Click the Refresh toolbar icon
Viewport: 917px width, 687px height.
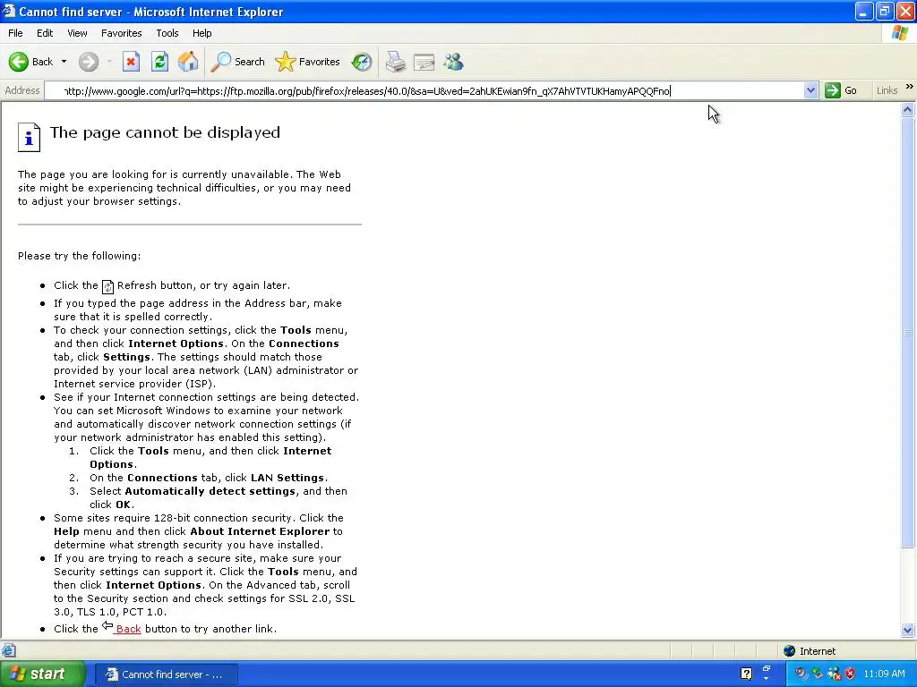pyautogui.click(x=159, y=62)
